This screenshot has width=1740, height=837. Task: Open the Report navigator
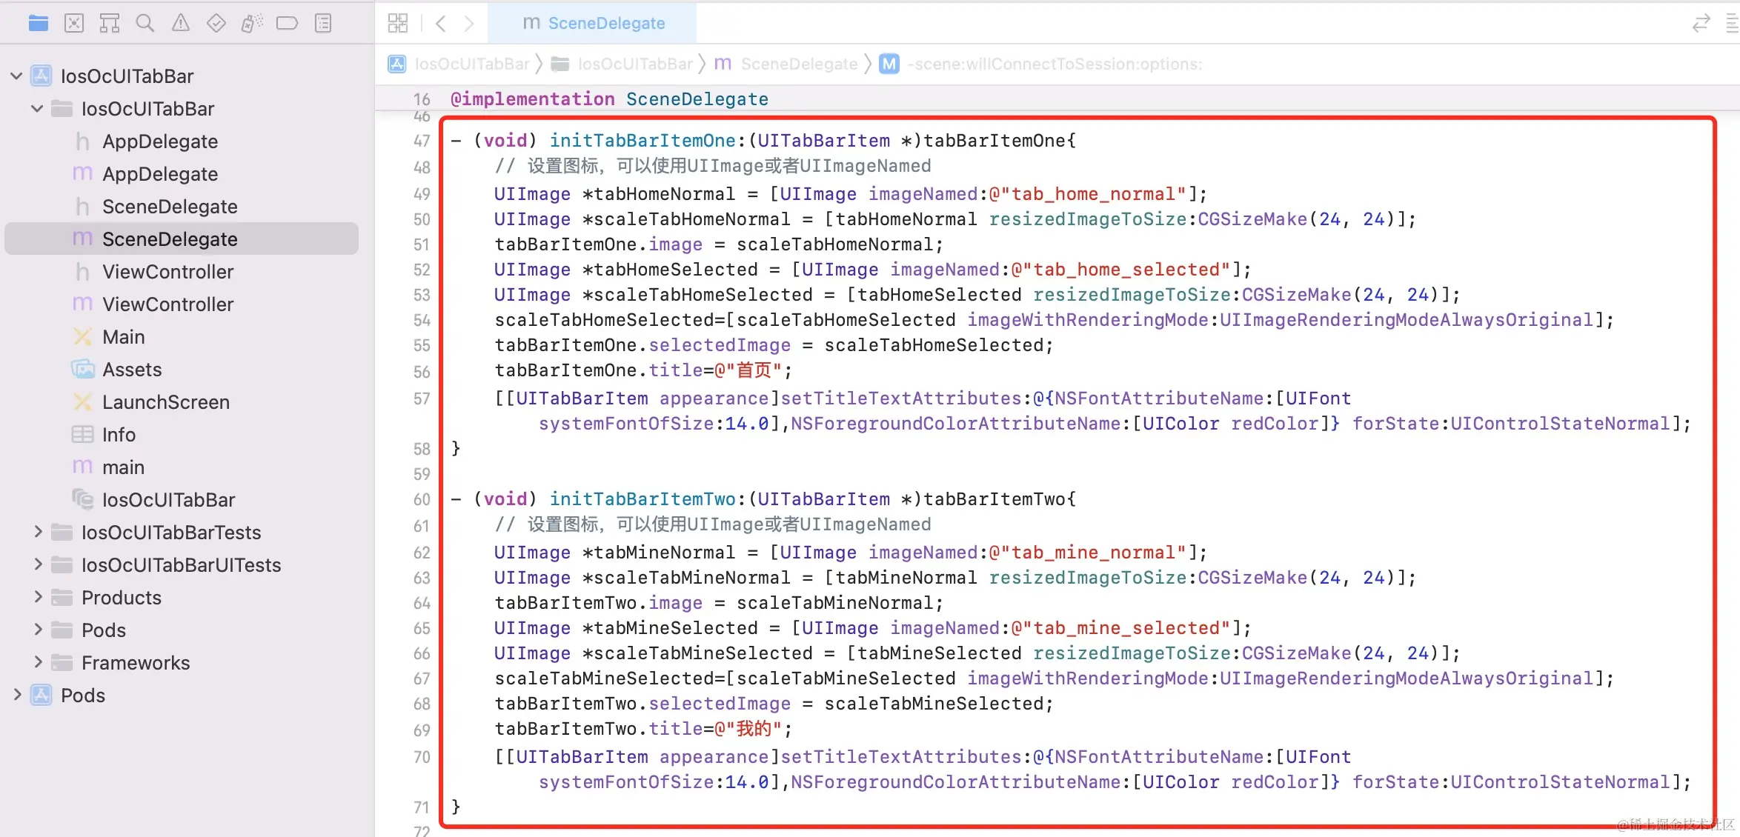click(x=323, y=24)
